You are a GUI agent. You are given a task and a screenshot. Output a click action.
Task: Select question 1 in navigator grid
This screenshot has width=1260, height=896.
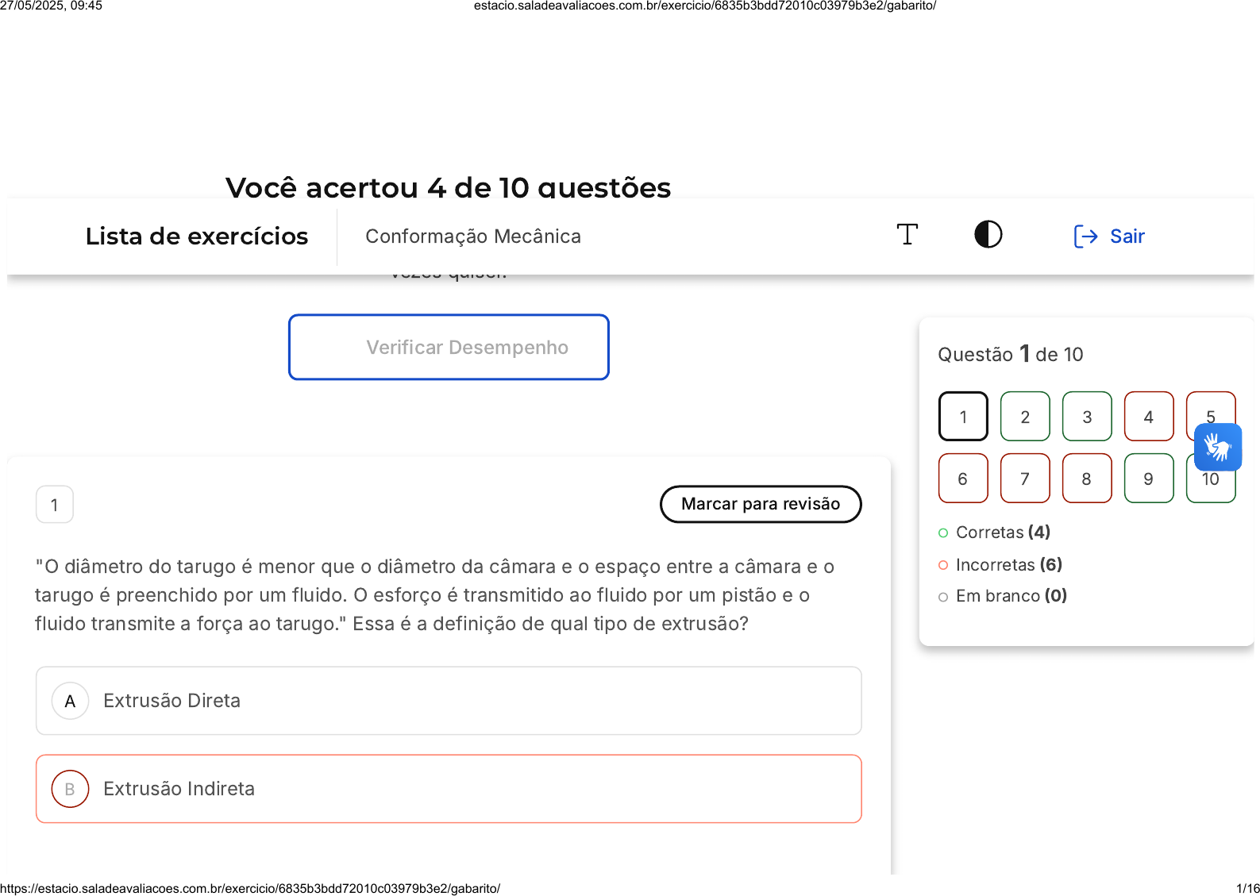(x=963, y=417)
